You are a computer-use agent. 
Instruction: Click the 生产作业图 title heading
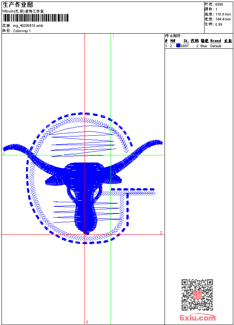tap(18, 5)
